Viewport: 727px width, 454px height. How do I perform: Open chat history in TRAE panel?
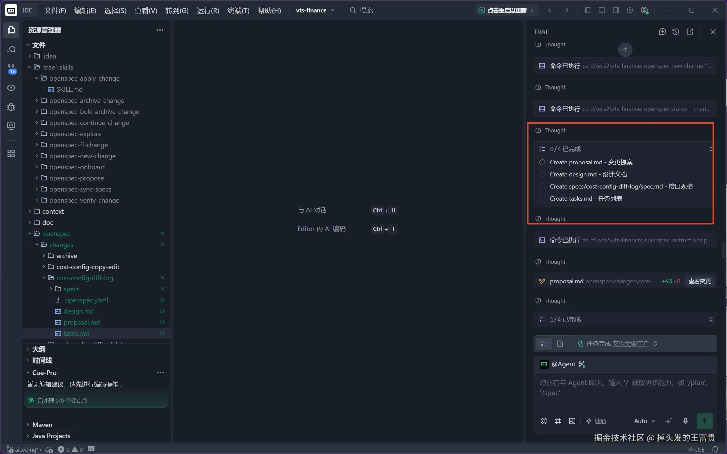point(676,32)
